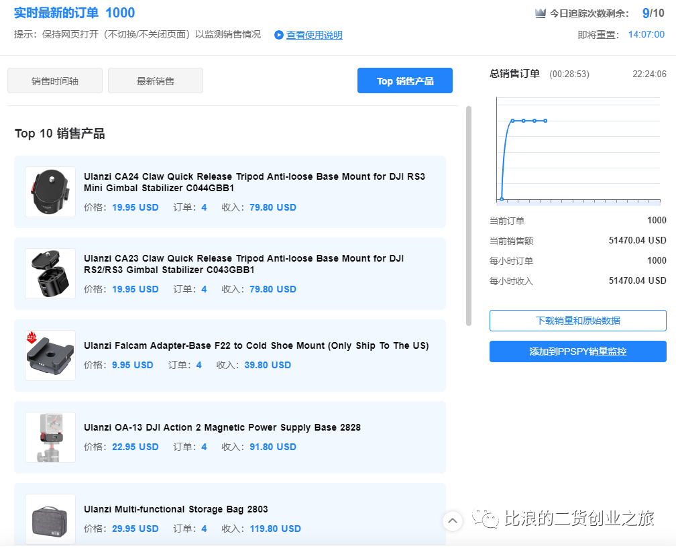Screen dimensions: 676x548
Task: Click the 22:24:06 clock time
Action: click(649, 74)
